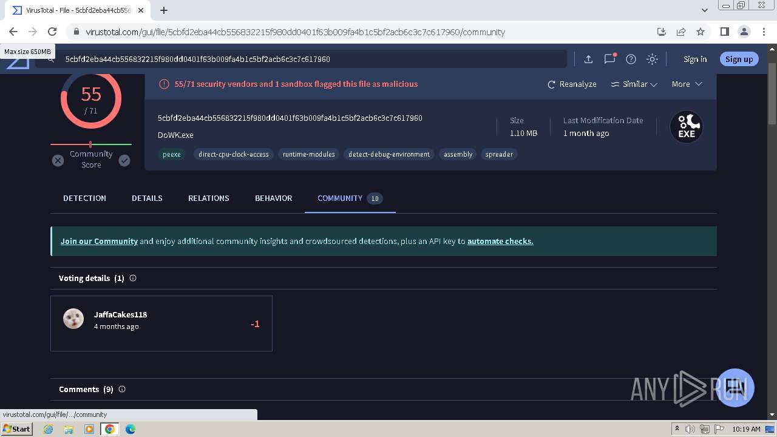
Task: Click info icon next to Comments
Action: tap(122, 389)
